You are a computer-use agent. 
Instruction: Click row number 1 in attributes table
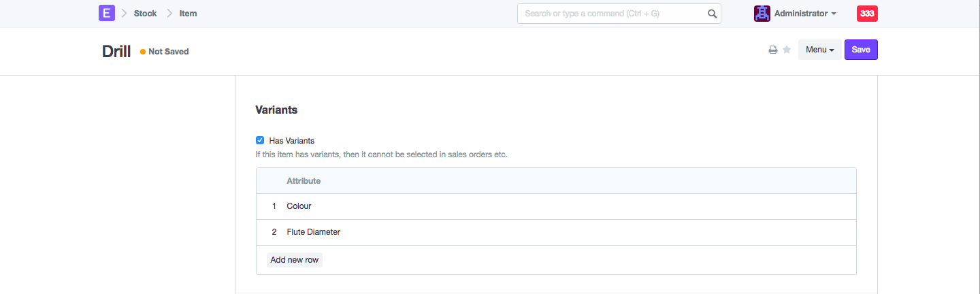coord(274,206)
